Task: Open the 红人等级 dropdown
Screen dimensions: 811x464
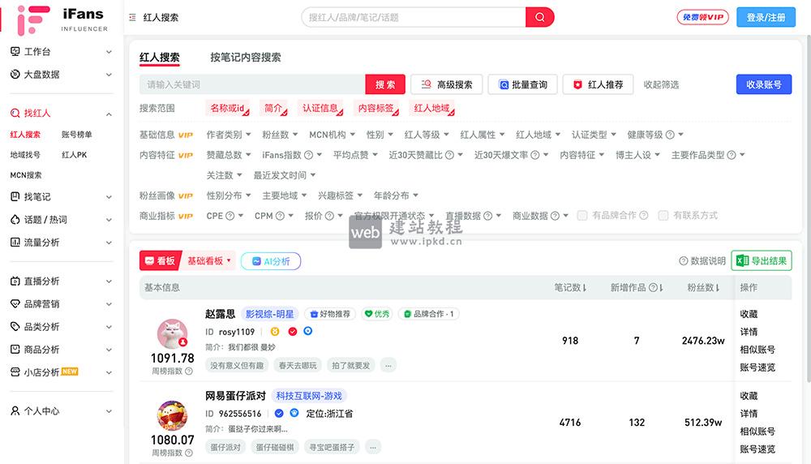Action: (x=427, y=135)
